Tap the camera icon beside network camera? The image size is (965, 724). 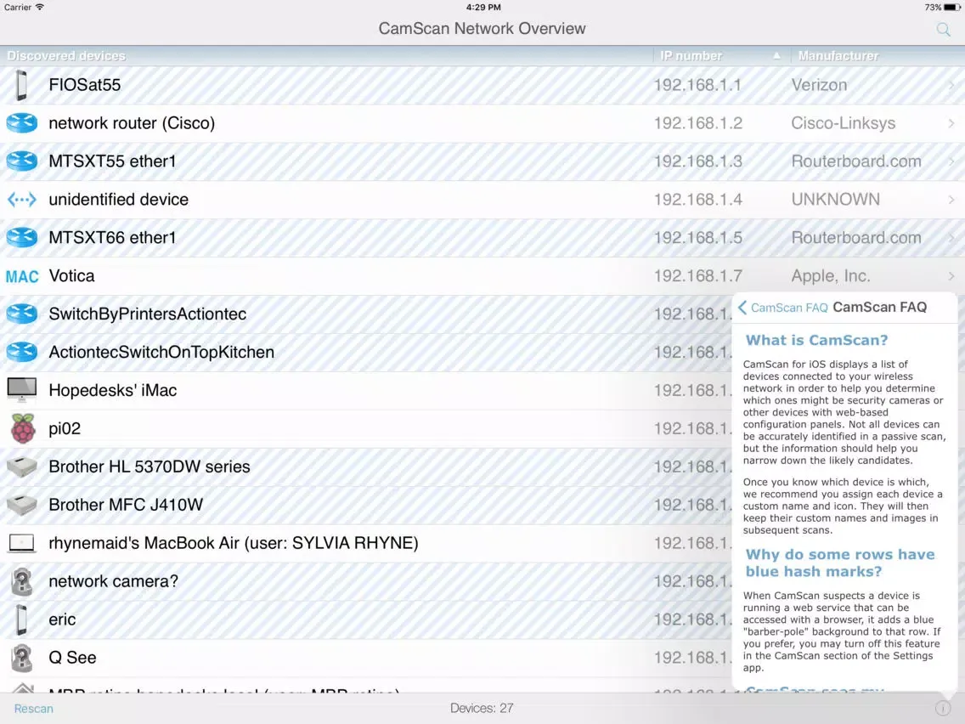[x=21, y=582]
